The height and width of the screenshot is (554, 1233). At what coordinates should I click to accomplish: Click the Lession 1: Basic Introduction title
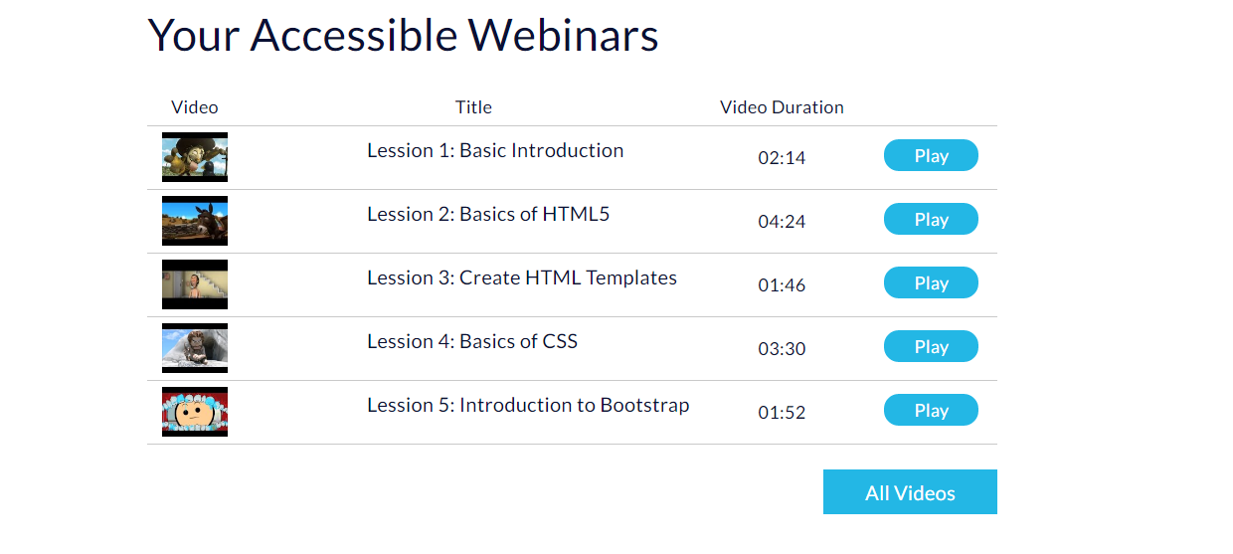pyautogui.click(x=495, y=150)
